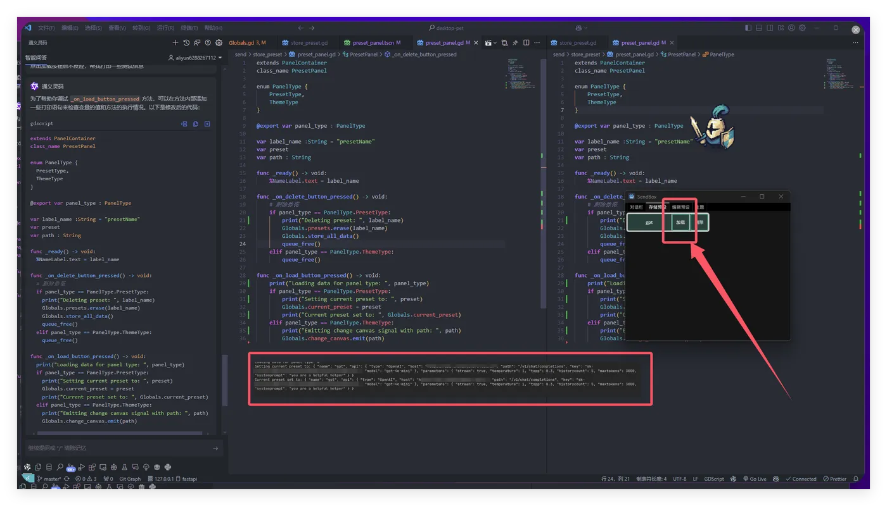
Task: Send the chat message with the arrow button
Action: (215, 448)
